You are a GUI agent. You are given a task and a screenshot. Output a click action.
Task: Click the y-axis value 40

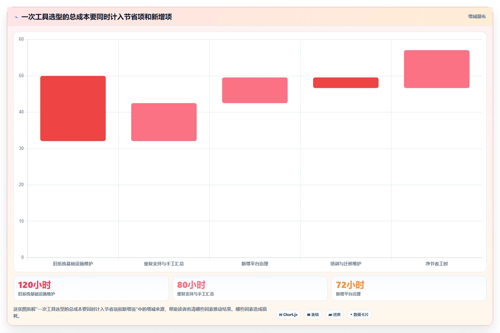(21, 112)
